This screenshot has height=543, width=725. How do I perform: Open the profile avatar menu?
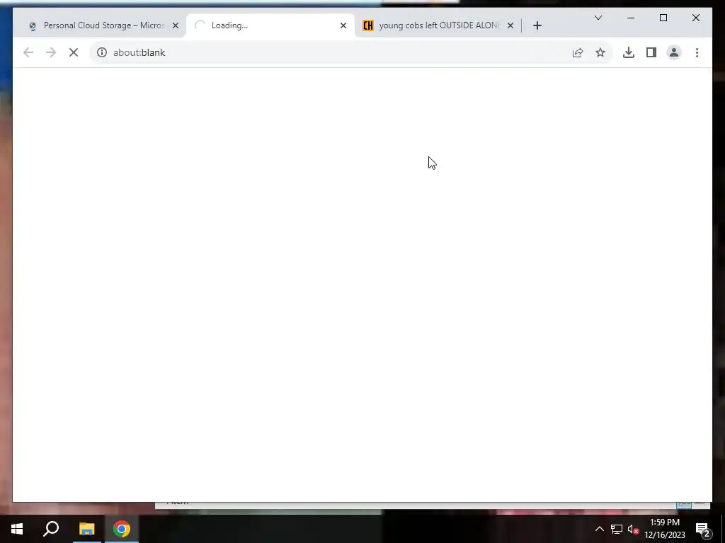click(x=674, y=52)
